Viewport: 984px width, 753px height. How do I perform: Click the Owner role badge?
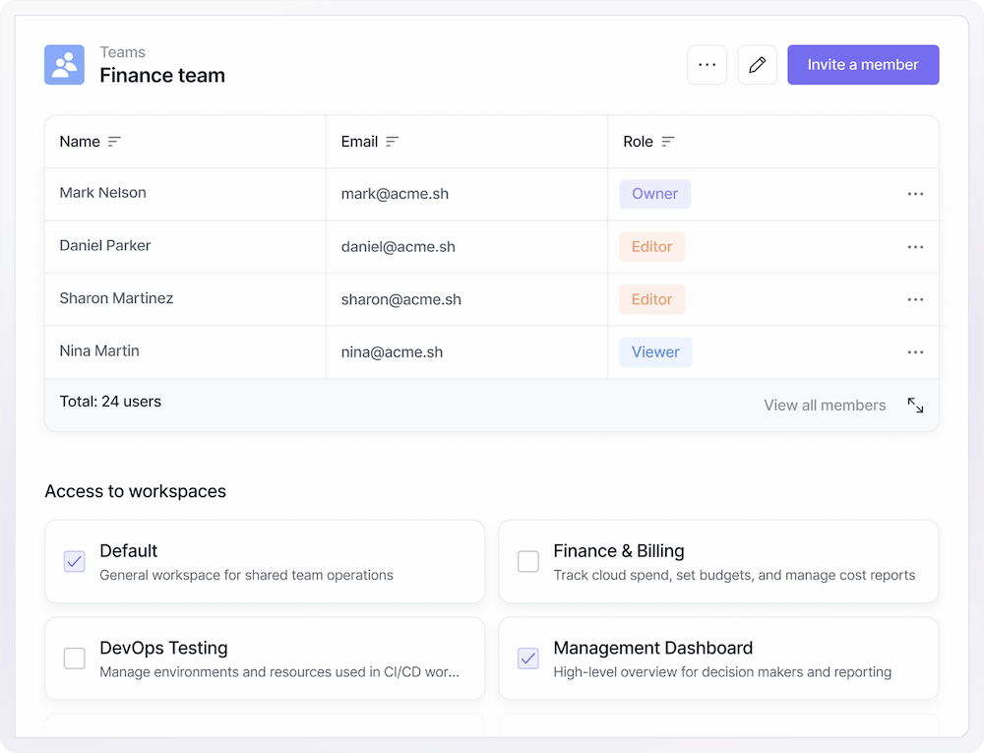click(654, 194)
